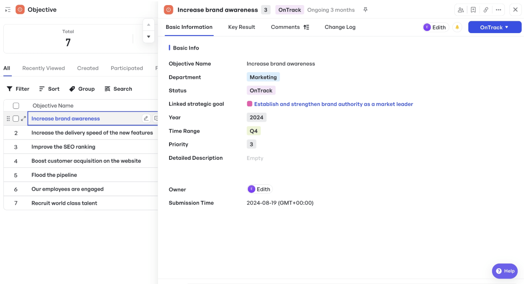Pin the objective with the pushpin icon
529x284 pixels.
(365, 10)
